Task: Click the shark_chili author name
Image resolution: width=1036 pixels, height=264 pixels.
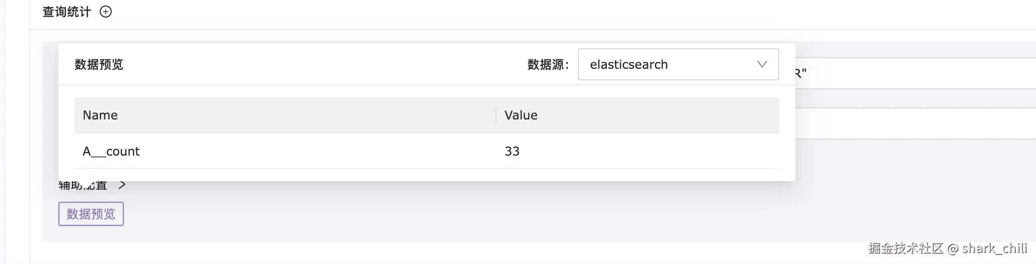Action: click(x=994, y=248)
